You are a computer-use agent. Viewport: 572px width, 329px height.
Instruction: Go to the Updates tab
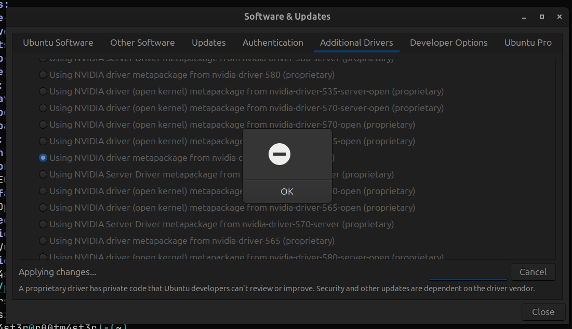(x=209, y=43)
